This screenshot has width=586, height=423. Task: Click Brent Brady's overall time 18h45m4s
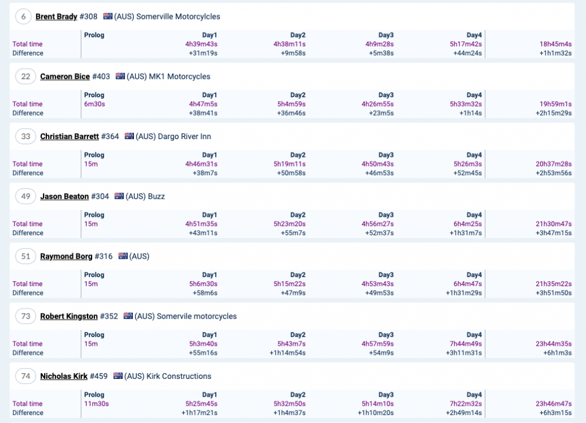pos(555,44)
